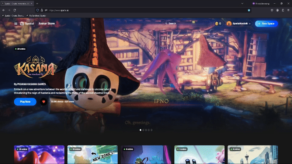Open the space thumbnail with 29 online
The height and width of the screenshot is (164, 292).
pos(39,154)
